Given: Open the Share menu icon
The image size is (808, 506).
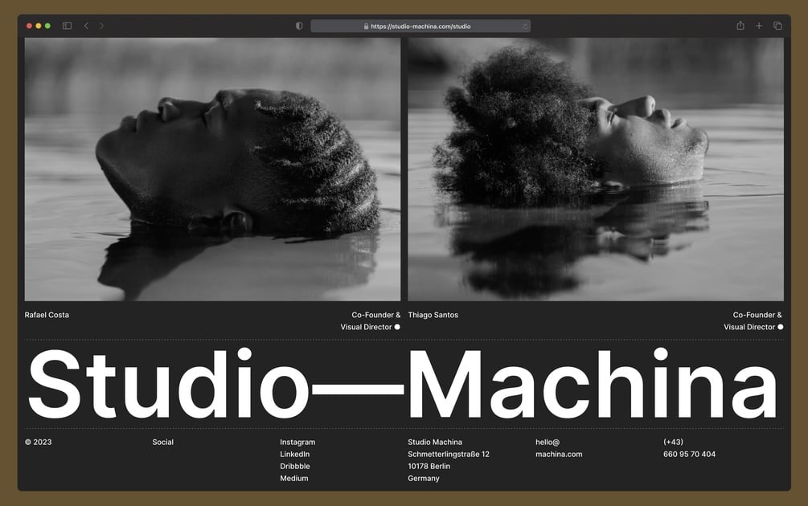Looking at the screenshot, I should pyautogui.click(x=740, y=25).
